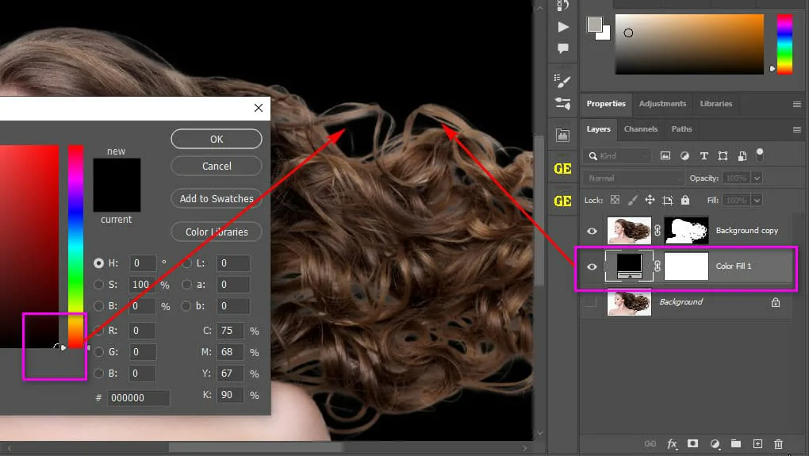Show the hidden Background layer visibility box
The height and width of the screenshot is (456, 809).
(x=592, y=302)
